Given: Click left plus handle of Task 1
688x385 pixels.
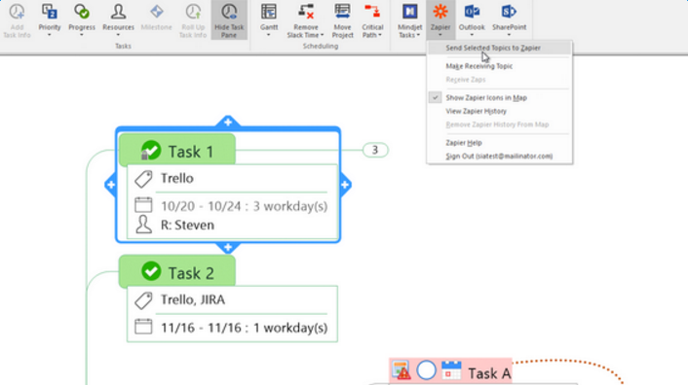Looking at the screenshot, I should 110,185.
